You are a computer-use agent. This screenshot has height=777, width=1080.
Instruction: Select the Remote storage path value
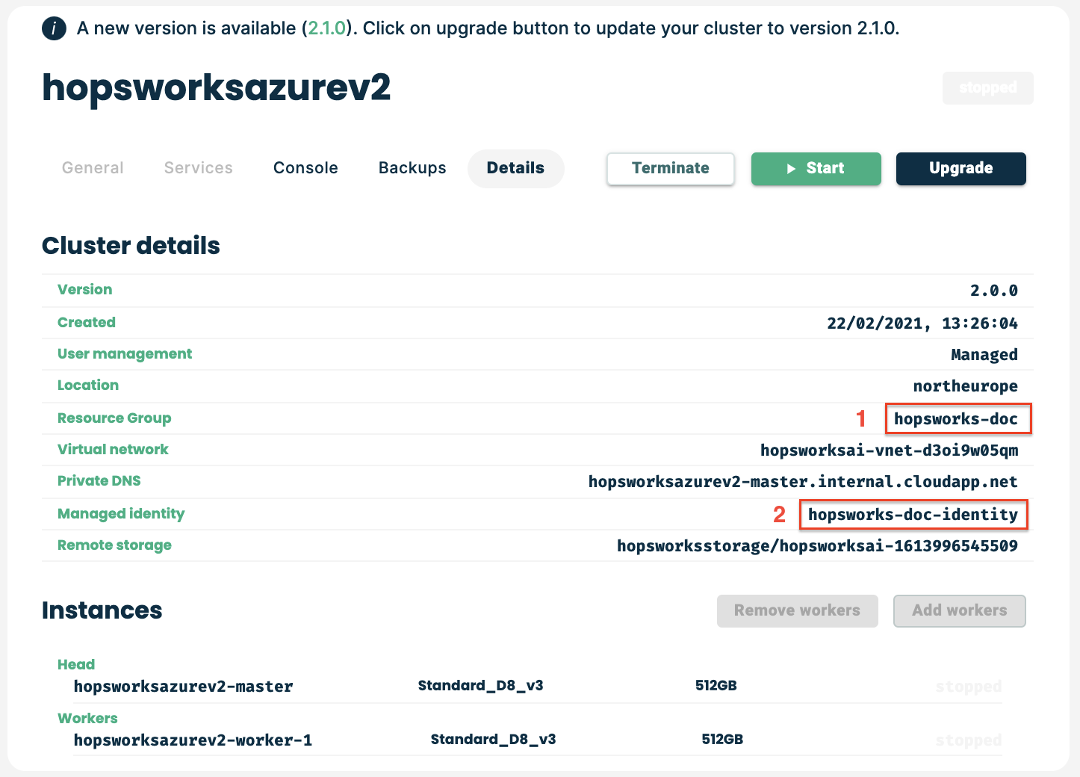[x=817, y=546]
